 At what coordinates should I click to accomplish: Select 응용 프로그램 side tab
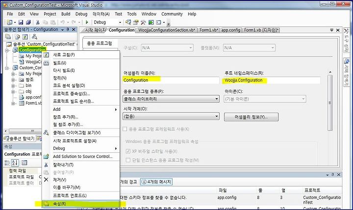[x=100, y=43]
